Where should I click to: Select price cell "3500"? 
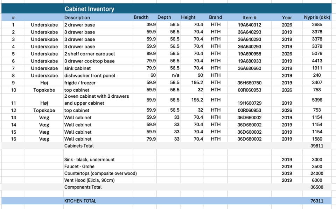[x=317, y=166]
